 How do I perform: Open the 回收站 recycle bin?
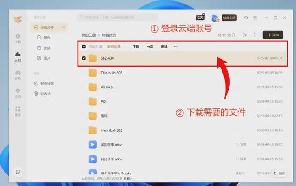[42, 94]
